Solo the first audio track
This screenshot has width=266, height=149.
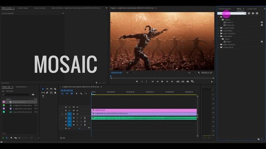81,118
